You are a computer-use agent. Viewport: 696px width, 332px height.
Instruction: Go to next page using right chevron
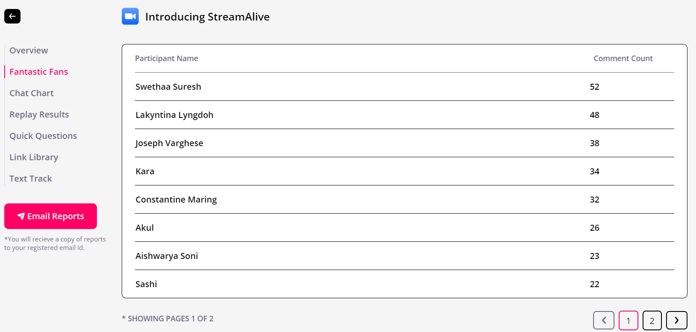pyautogui.click(x=677, y=320)
